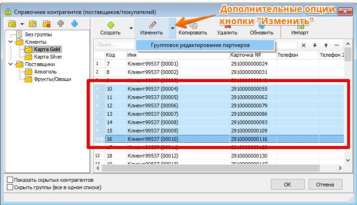Select the Карта Silver folder
Viewport: 357px width, 205px height.
point(48,57)
